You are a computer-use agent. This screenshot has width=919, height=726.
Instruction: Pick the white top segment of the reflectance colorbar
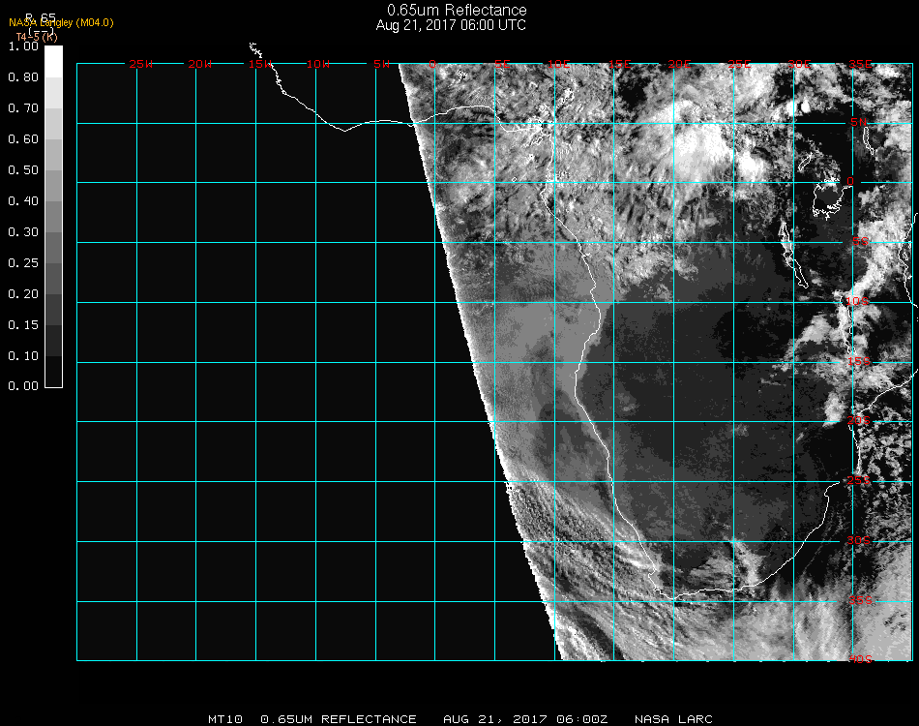click(53, 62)
